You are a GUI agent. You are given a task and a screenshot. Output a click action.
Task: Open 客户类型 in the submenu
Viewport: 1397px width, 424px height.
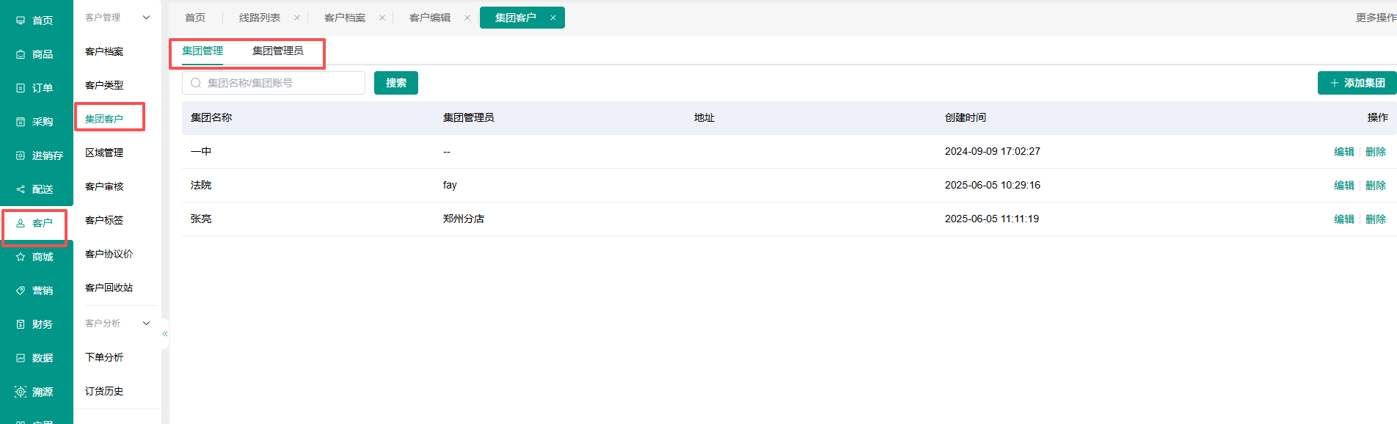coord(104,85)
